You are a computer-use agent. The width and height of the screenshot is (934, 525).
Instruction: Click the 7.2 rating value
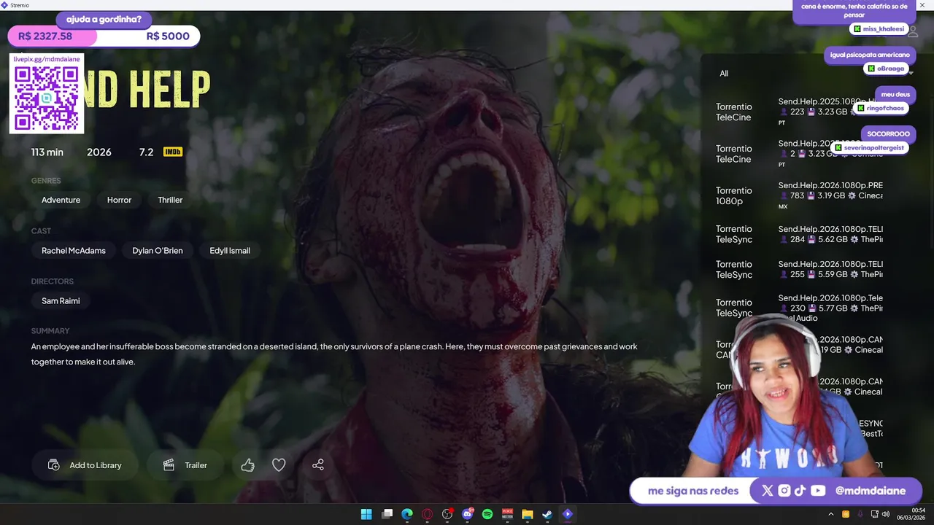146,152
